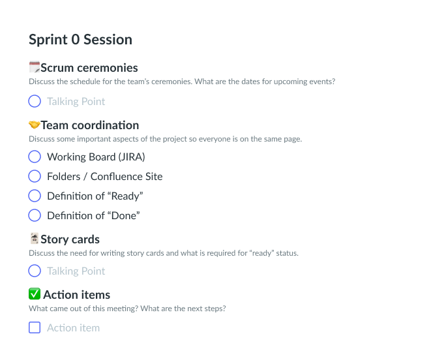Click the Action items heading text
Image resolution: width=446 pixels, height=364 pixels.
point(76,295)
